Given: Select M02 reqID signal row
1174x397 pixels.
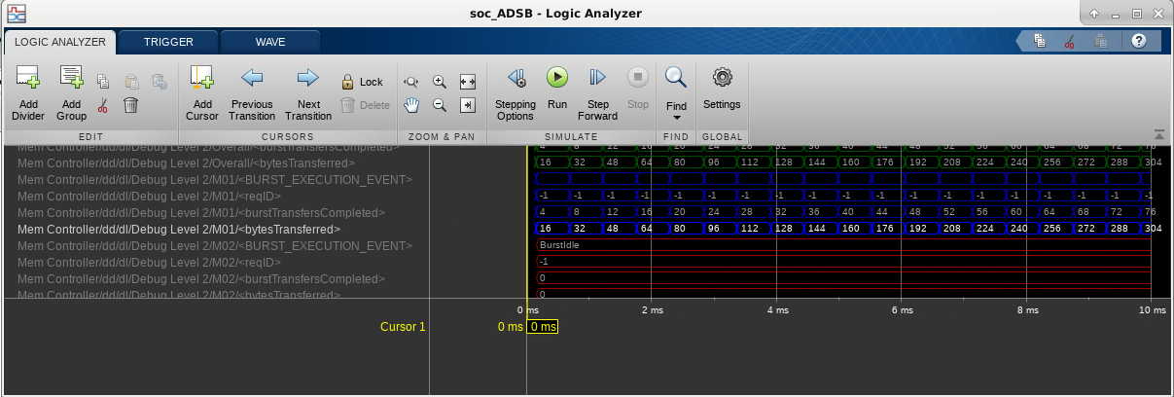Looking at the screenshot, I should click(150, 263).
